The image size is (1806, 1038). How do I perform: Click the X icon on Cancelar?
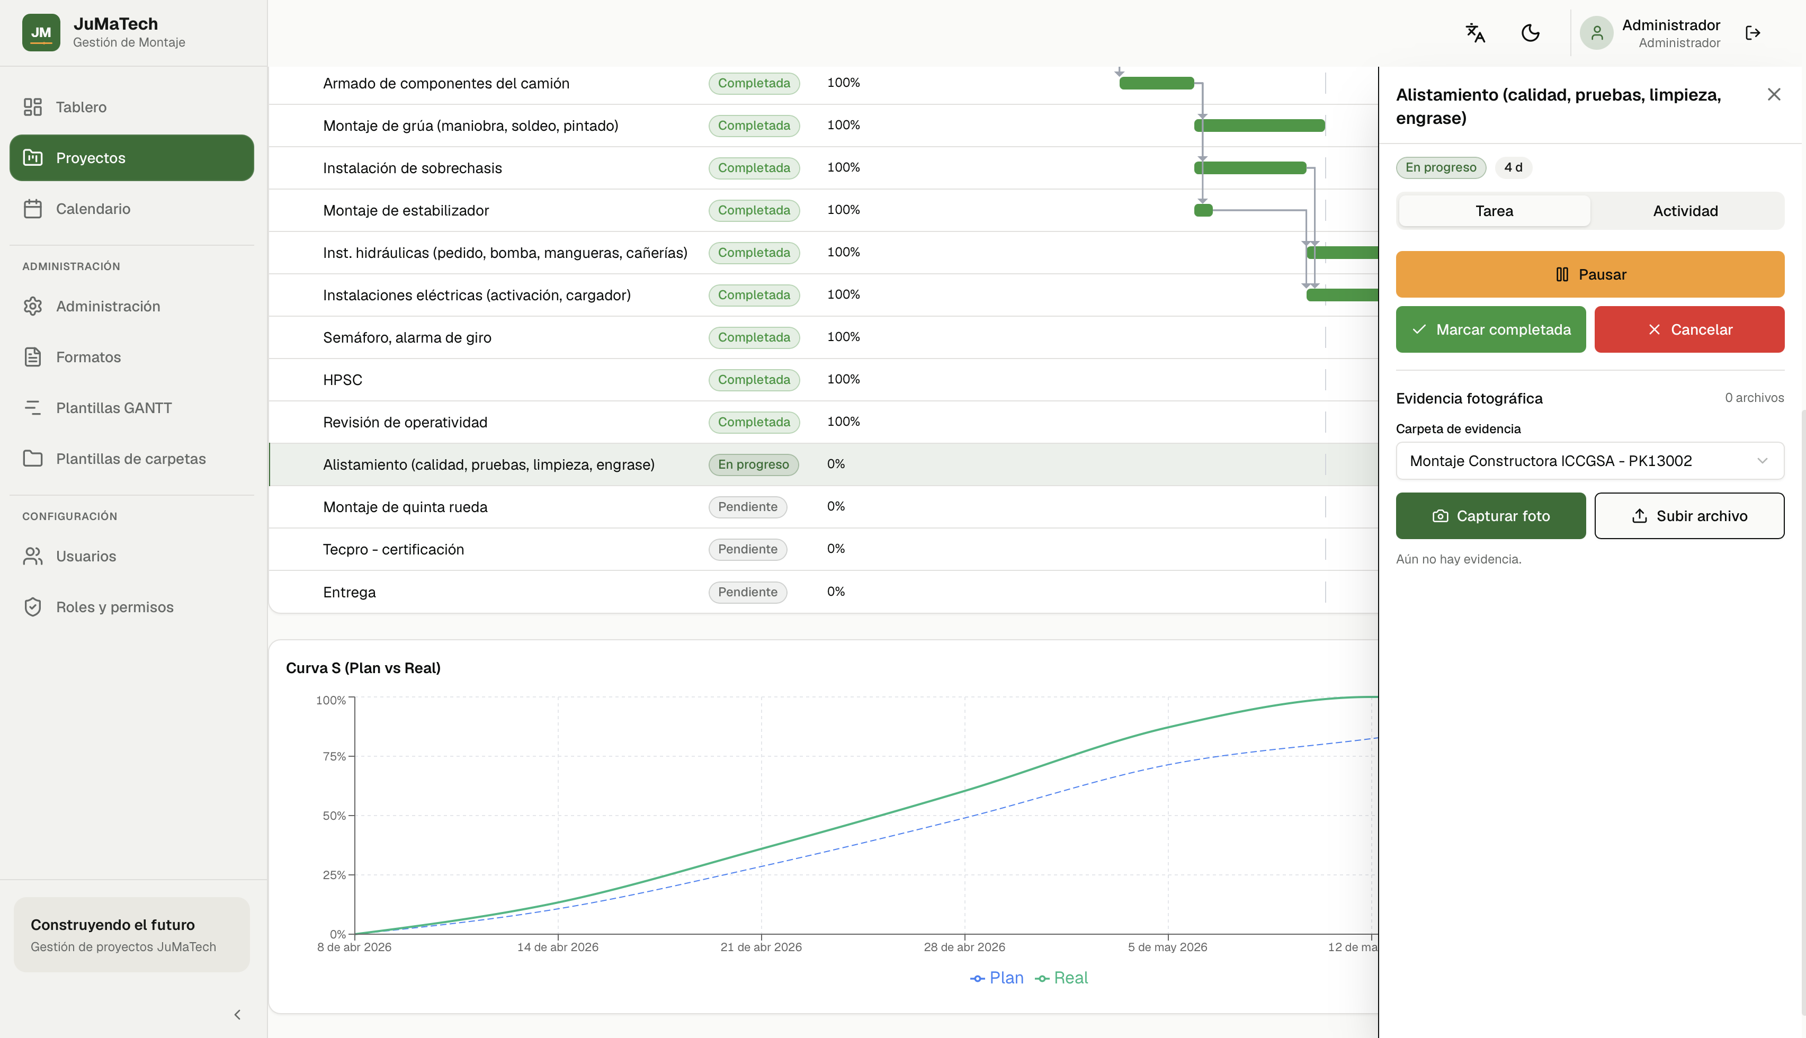[1654, 329]
